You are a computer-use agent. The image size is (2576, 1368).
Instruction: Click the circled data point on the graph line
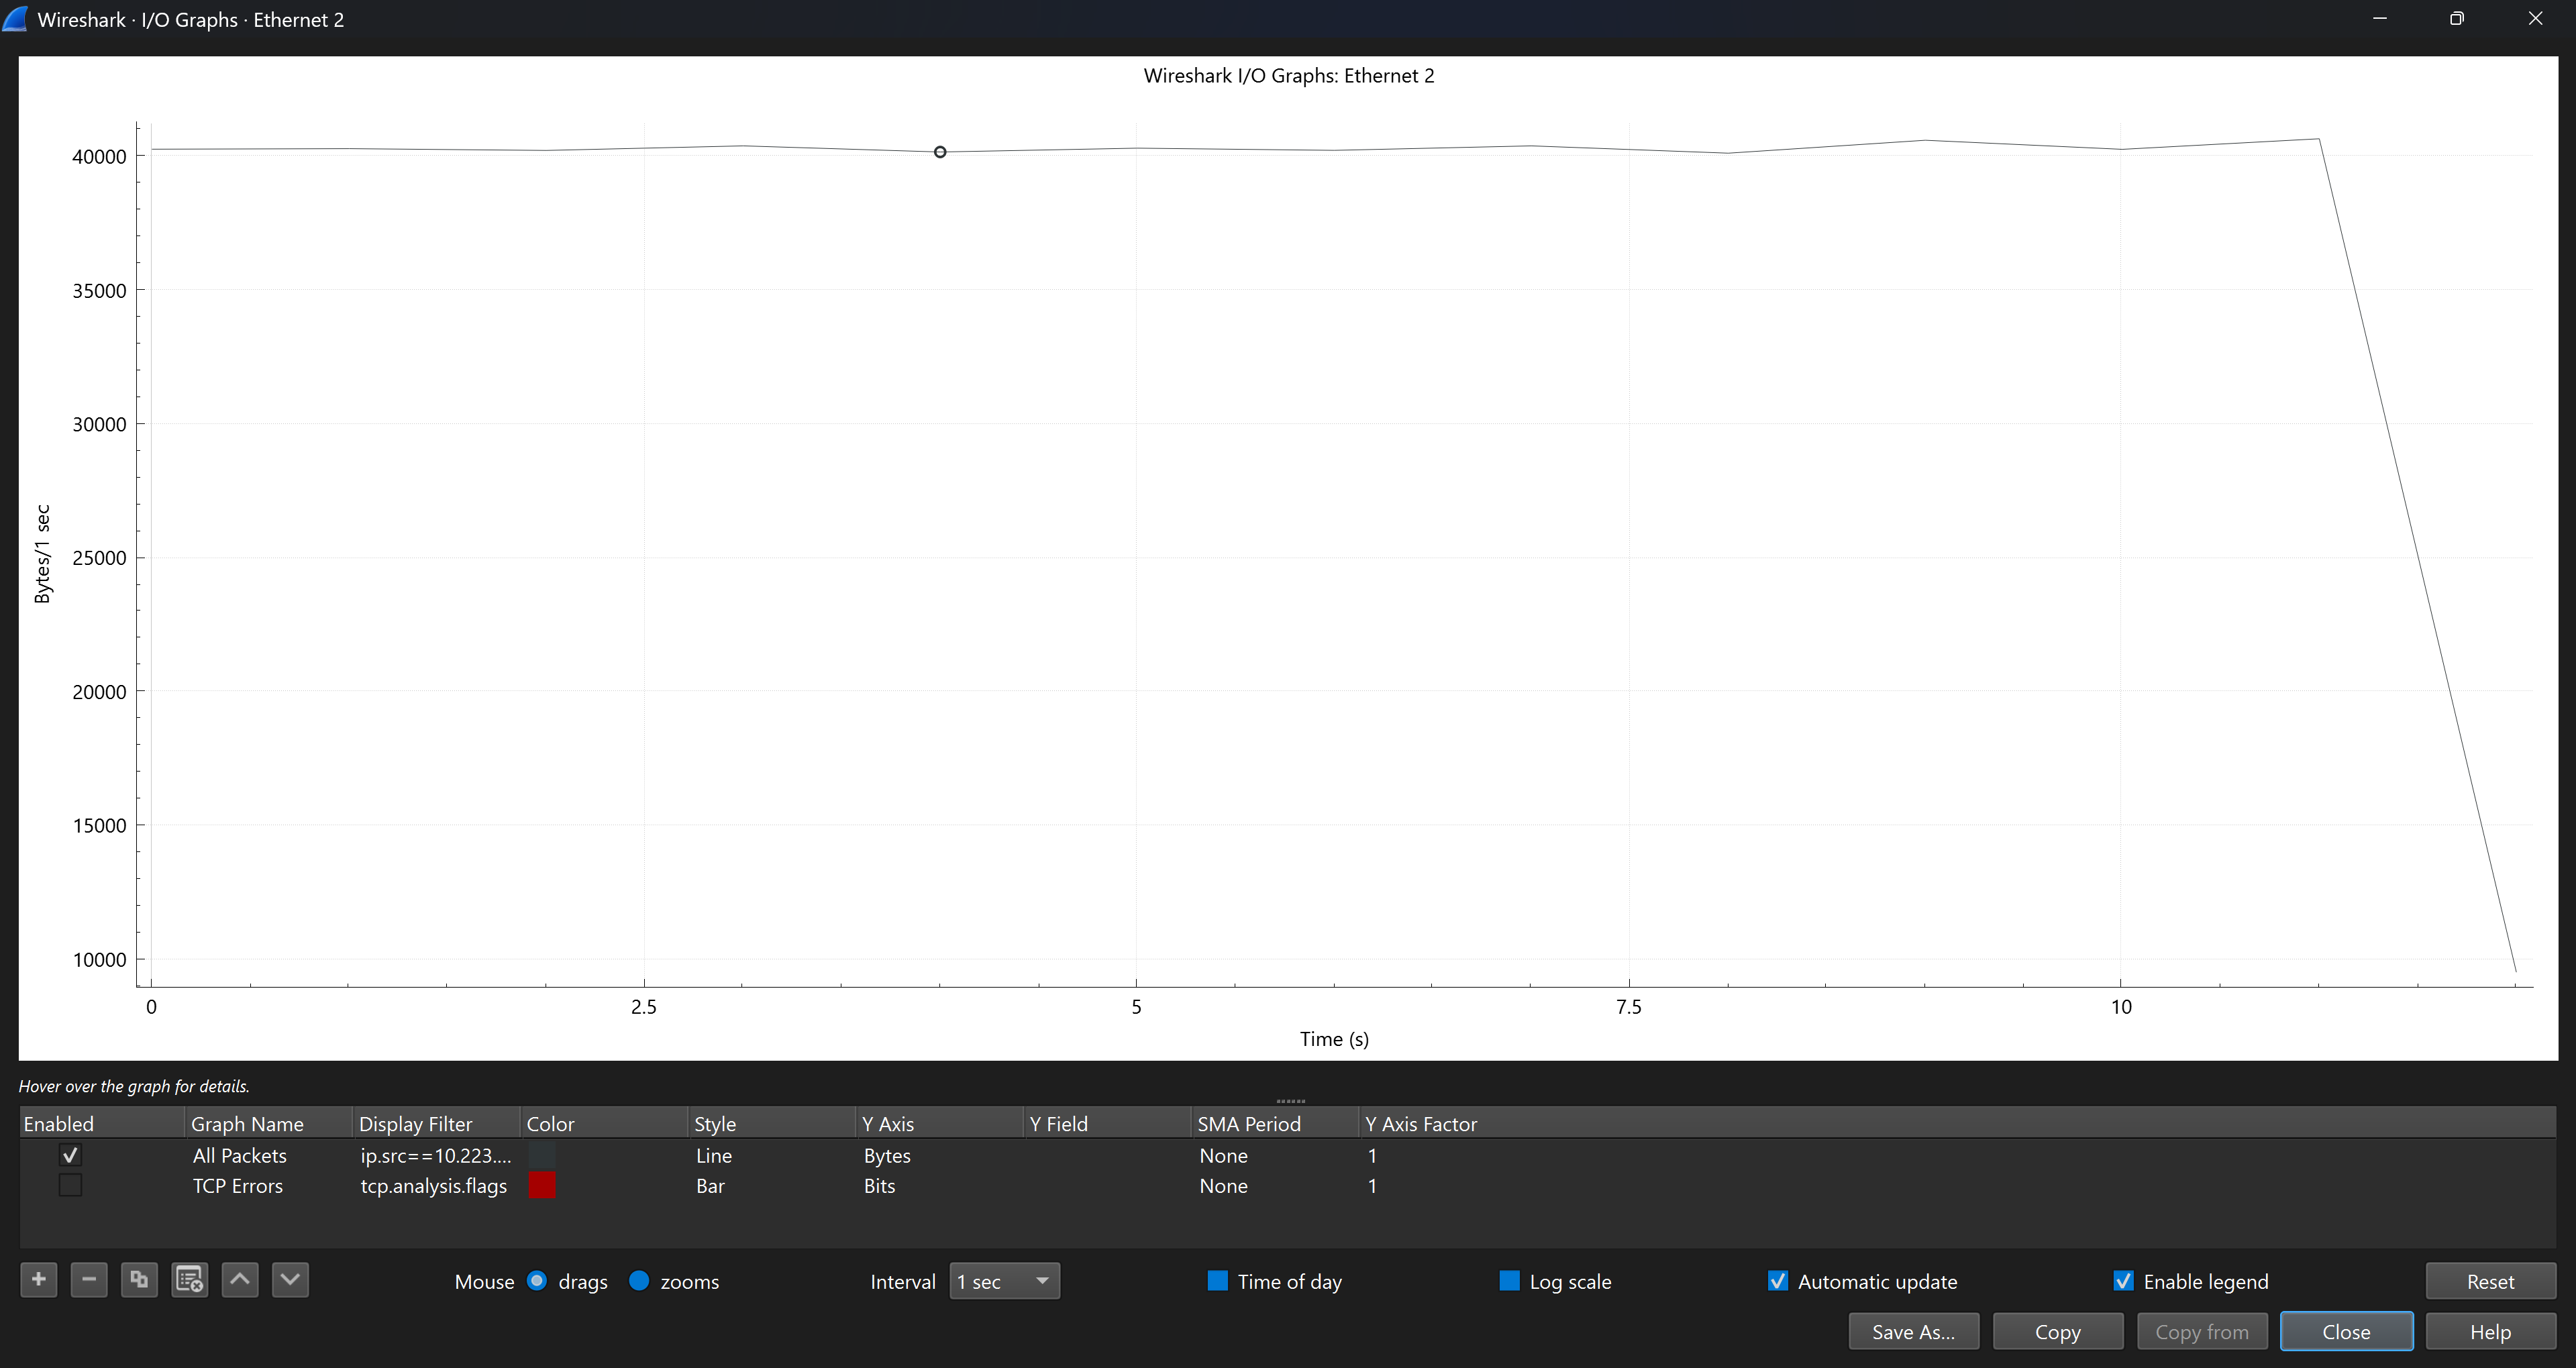point(940,152)
